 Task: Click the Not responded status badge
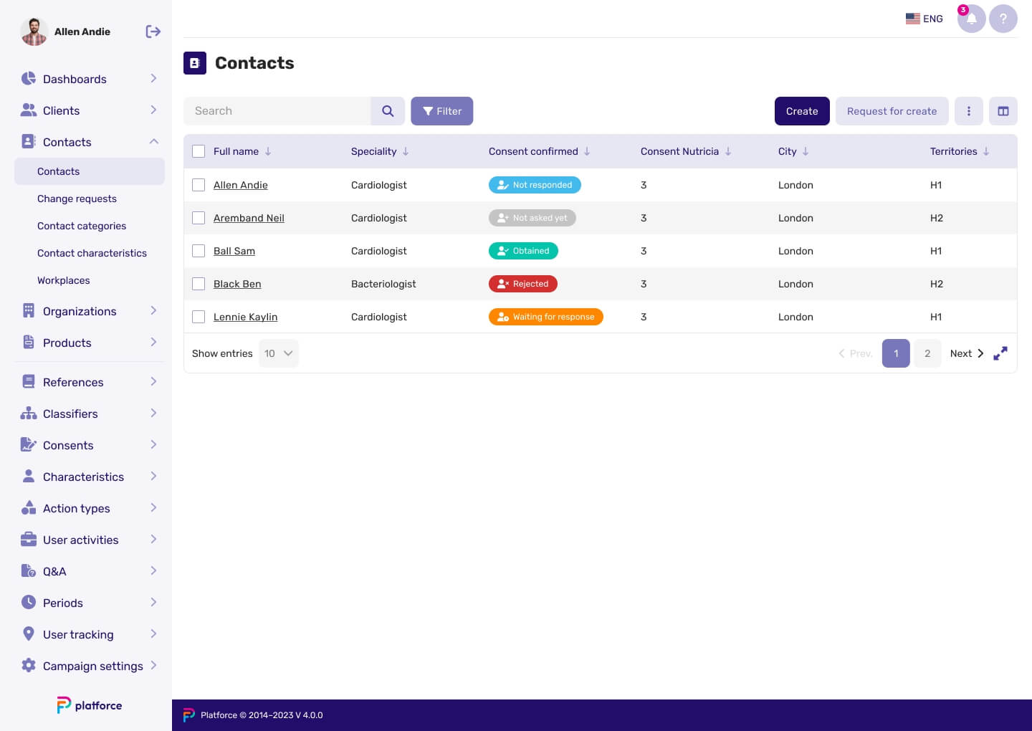click(535, 185)
